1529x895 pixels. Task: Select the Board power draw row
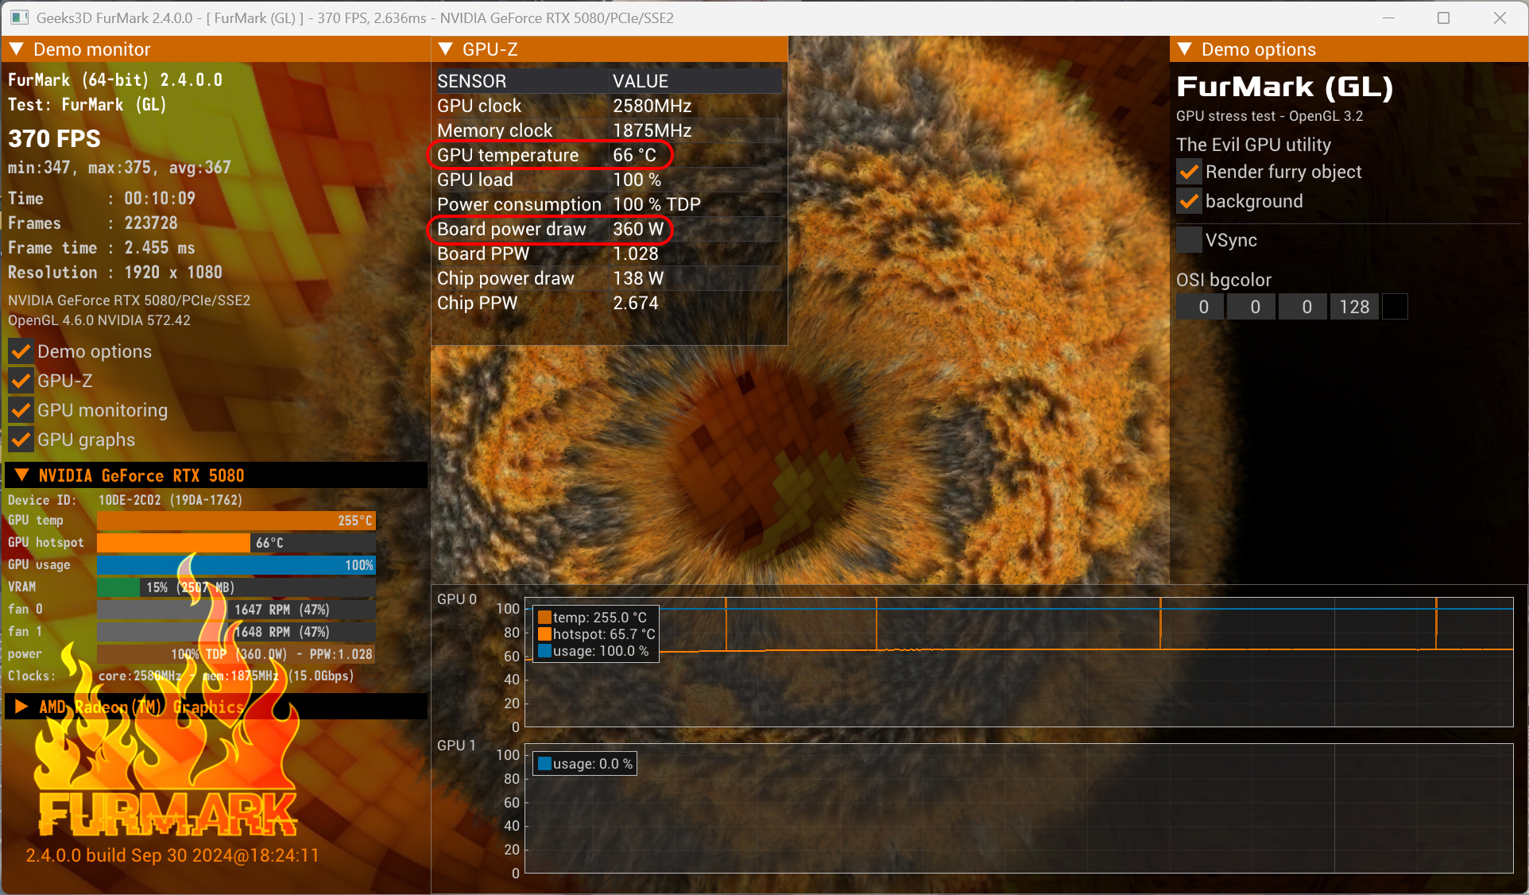point(609,229)
